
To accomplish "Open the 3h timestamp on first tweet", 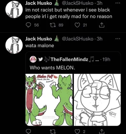I will [100, 3].
